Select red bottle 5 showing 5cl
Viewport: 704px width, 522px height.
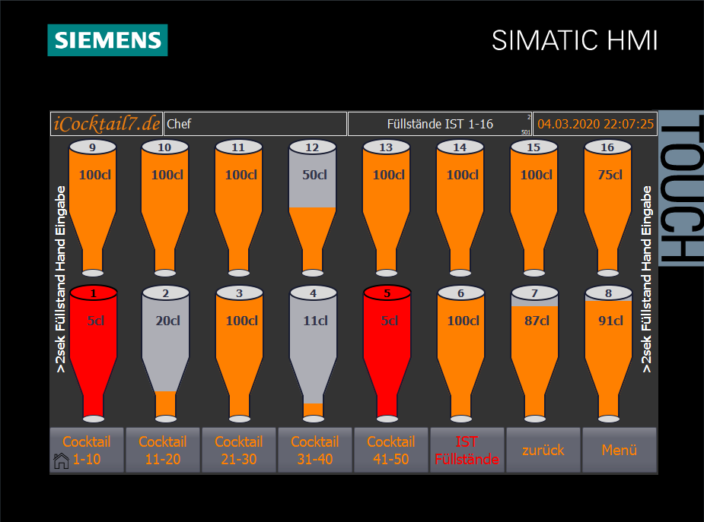coord(387,342)
